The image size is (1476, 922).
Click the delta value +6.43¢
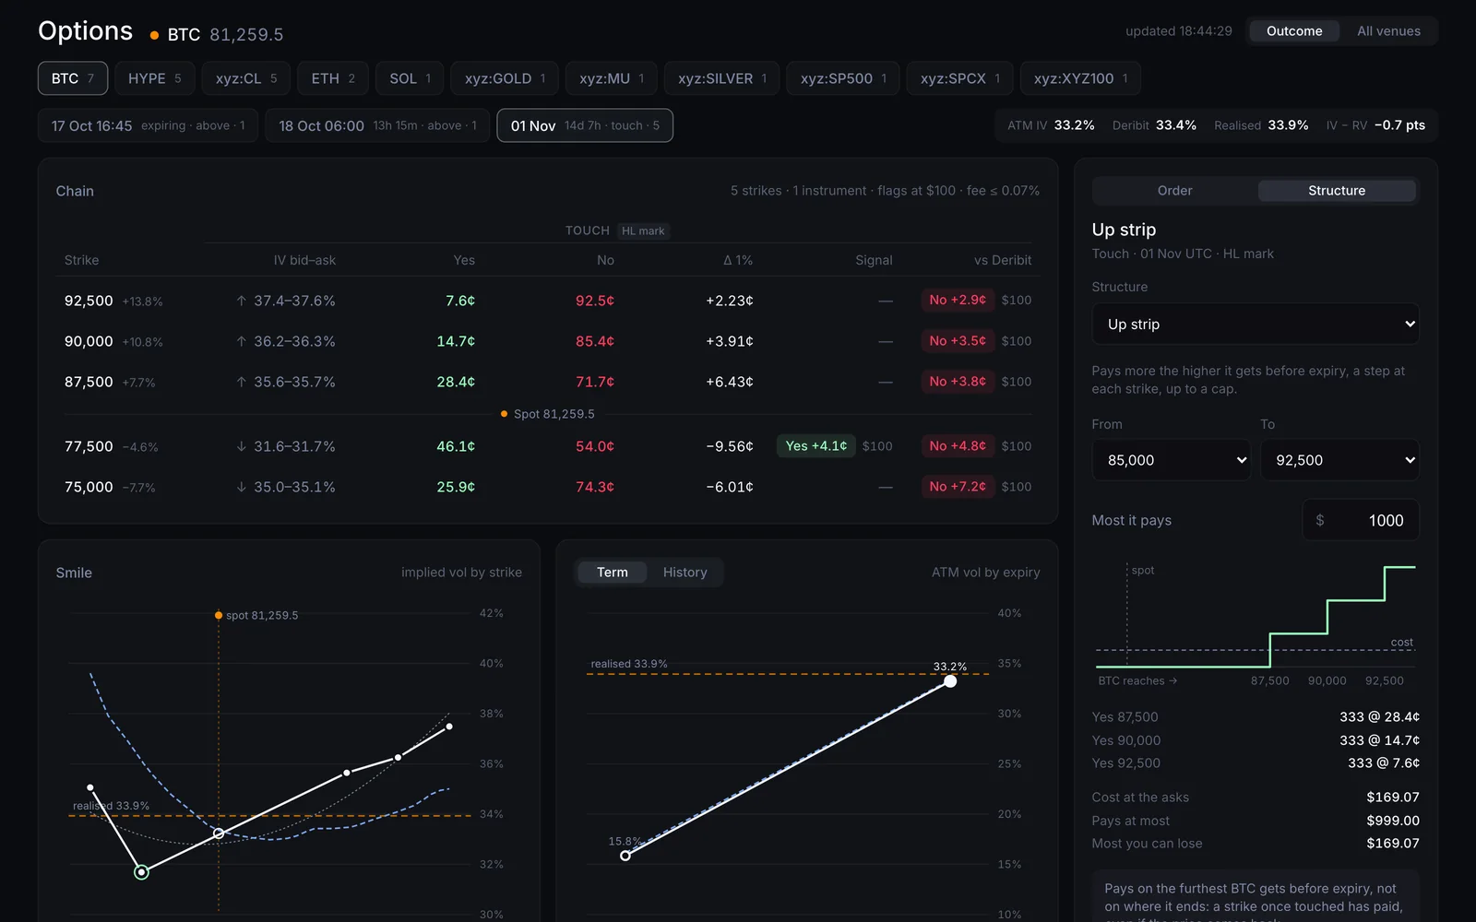coord(730,382)
